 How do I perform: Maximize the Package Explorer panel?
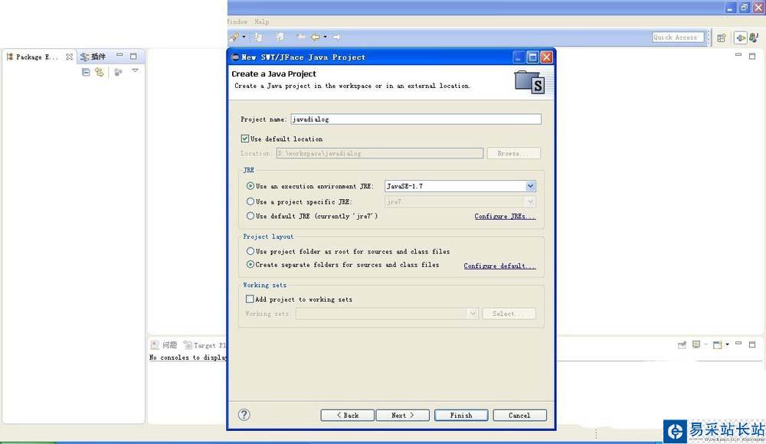[133, 56]
